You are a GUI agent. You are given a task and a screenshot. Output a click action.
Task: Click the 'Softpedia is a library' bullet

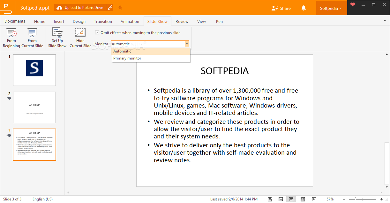pos(227,101)
